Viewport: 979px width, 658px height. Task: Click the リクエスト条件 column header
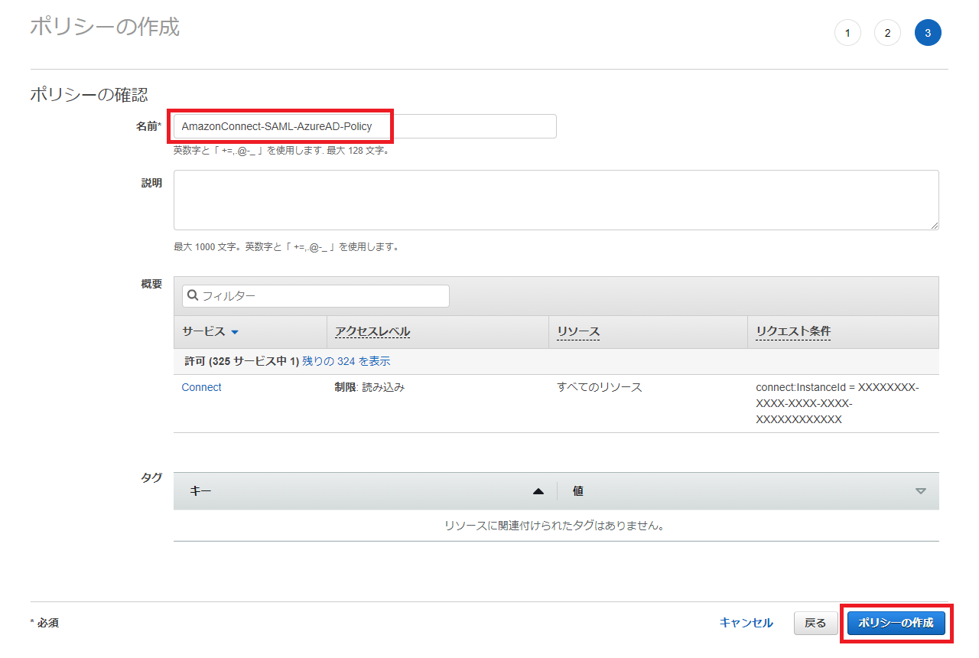793,331
